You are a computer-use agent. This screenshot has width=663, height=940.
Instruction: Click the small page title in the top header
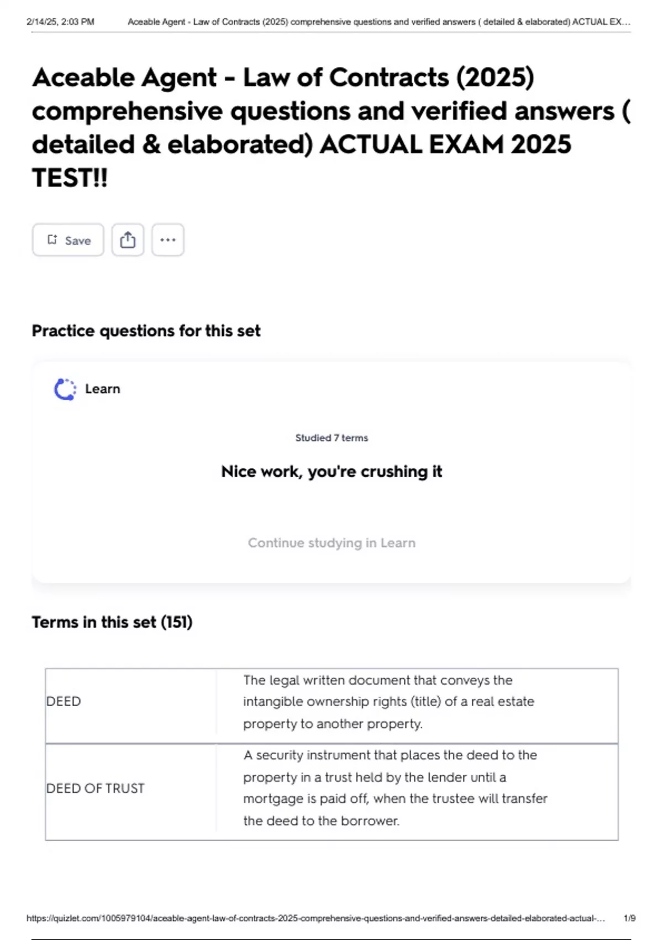[x=378, y=22]
